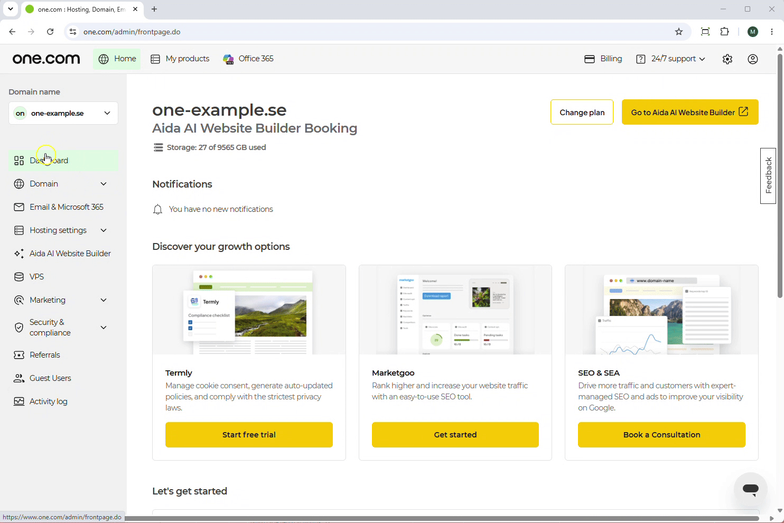Open a new browser tab
This screenshot has height=523, width=784.
(154, 9)
